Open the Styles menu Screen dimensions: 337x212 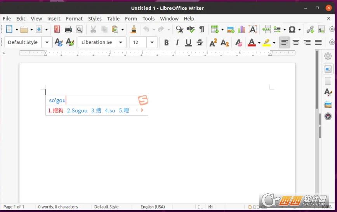[x=95, y=19]
